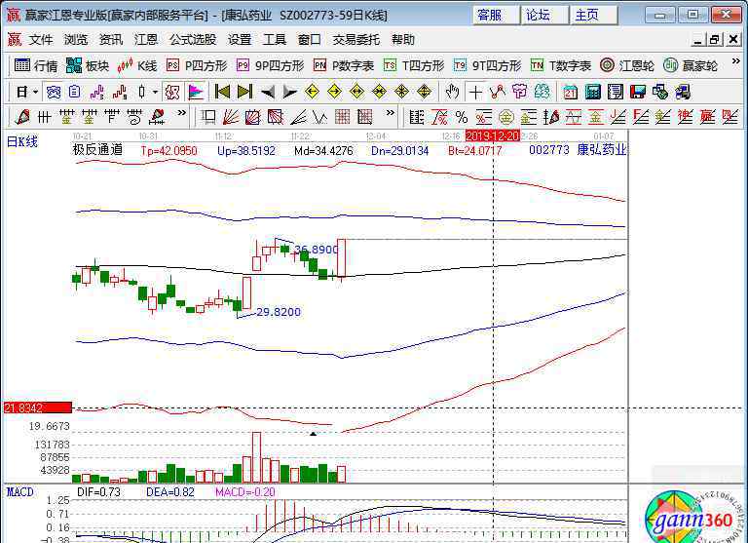The width and height of the screenshot is (748, 543).
Task: Open the 板块 sector view
Action: [88, 65]
